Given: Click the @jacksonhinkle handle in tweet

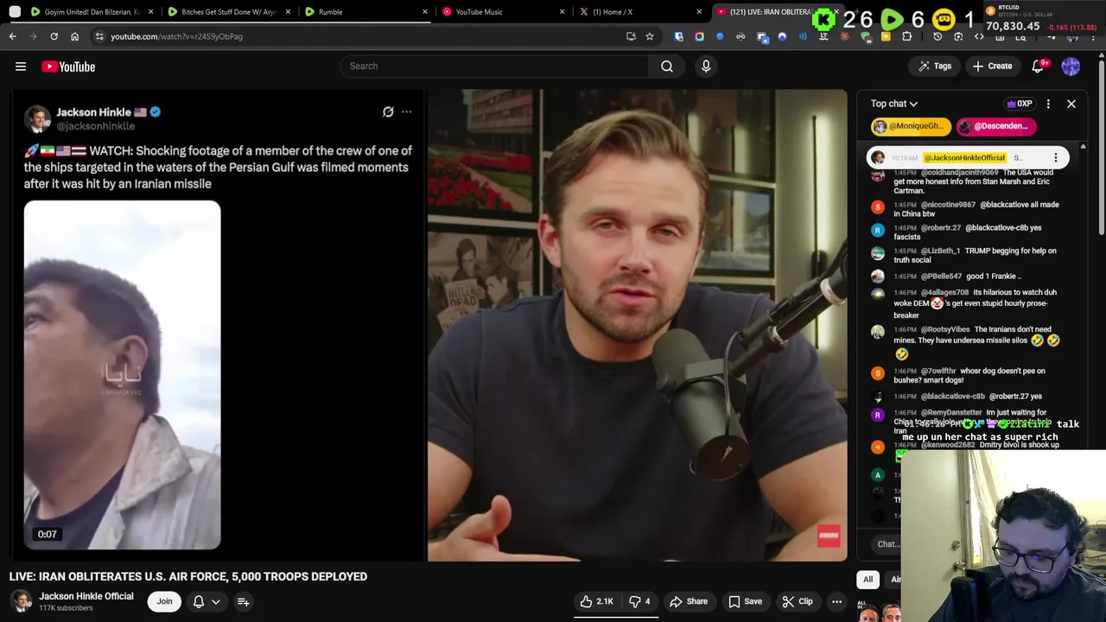Looking at the screenshot, I should [96, 126].
